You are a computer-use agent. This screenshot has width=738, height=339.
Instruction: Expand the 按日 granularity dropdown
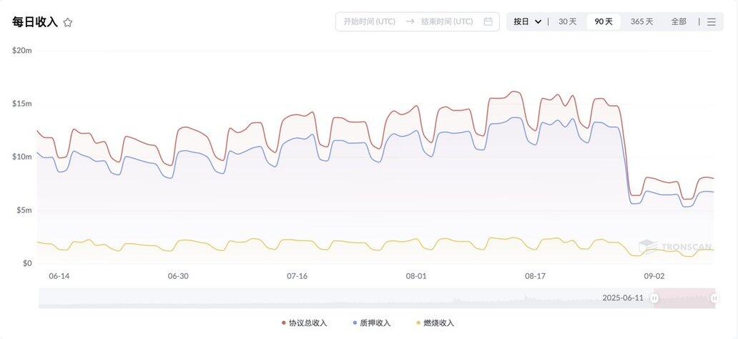pyautogui.click(x=527, y=21)
